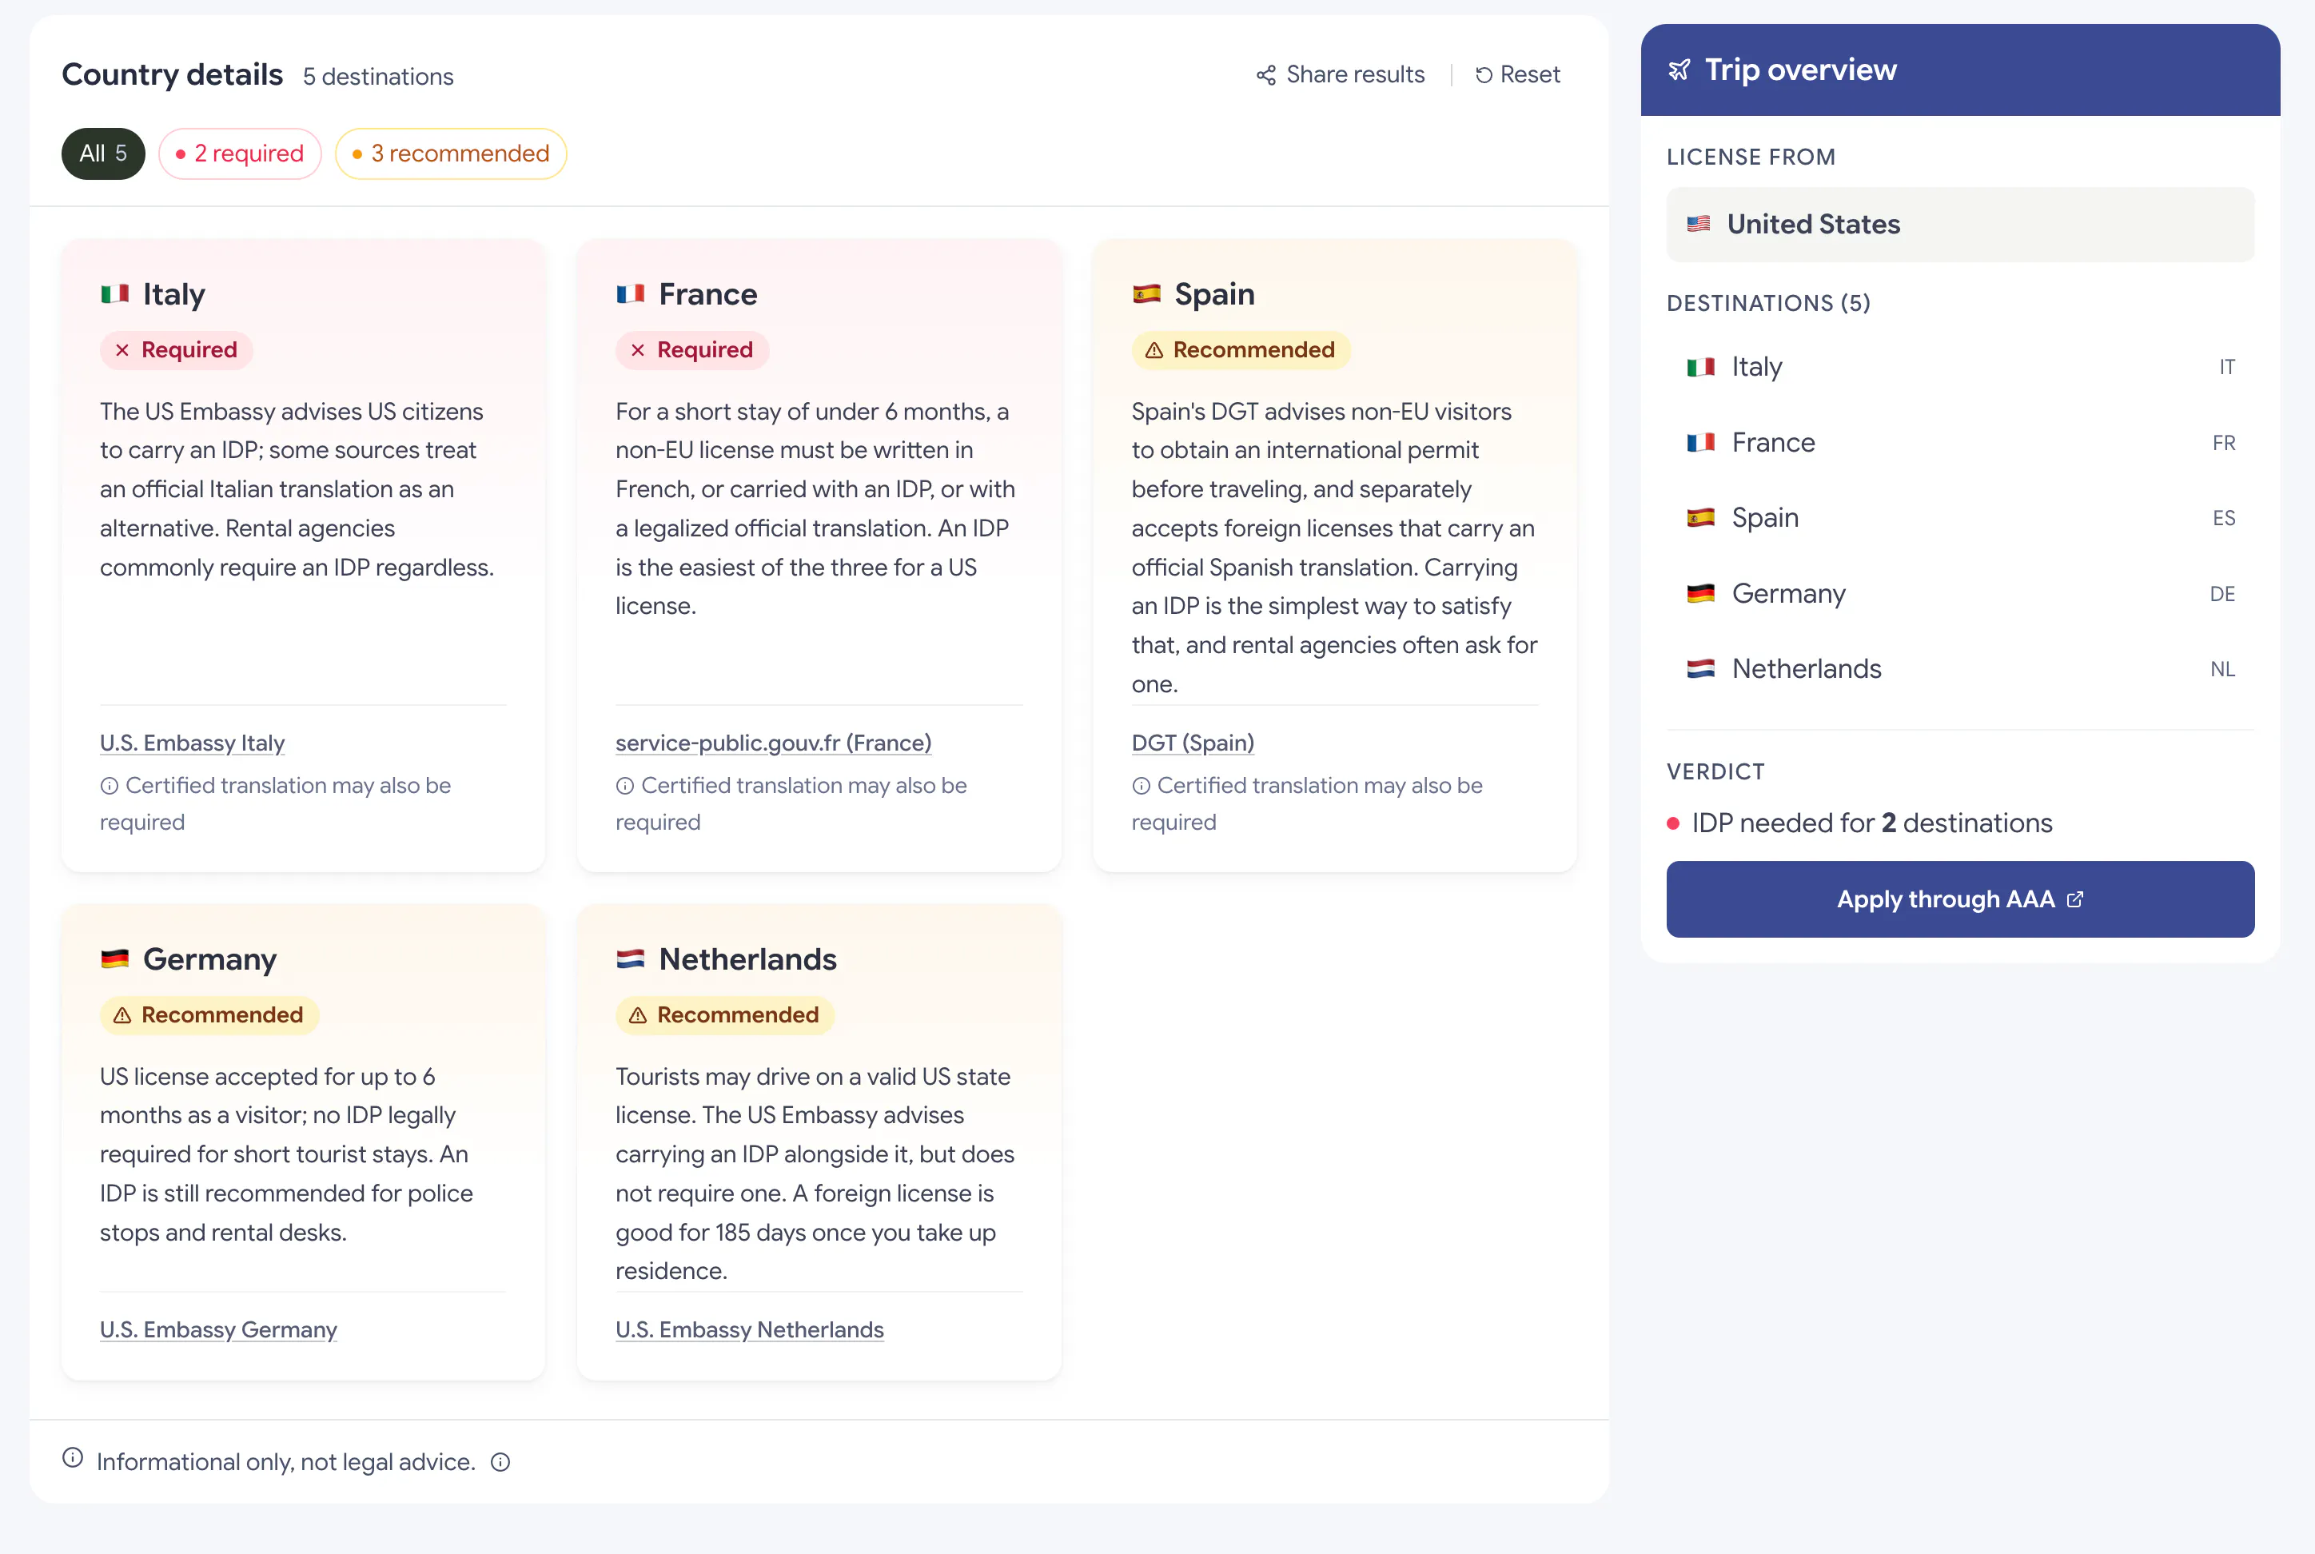
Task: Select Netherlands in the destinations list
Action: (1960, 669)
